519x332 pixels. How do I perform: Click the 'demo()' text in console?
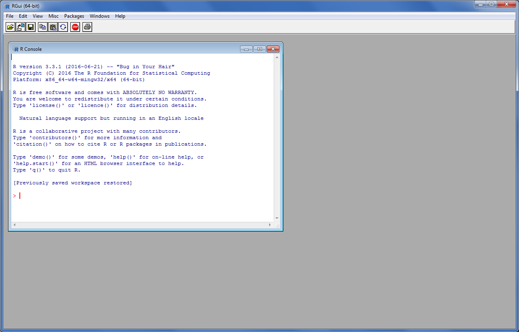(42, 157)
